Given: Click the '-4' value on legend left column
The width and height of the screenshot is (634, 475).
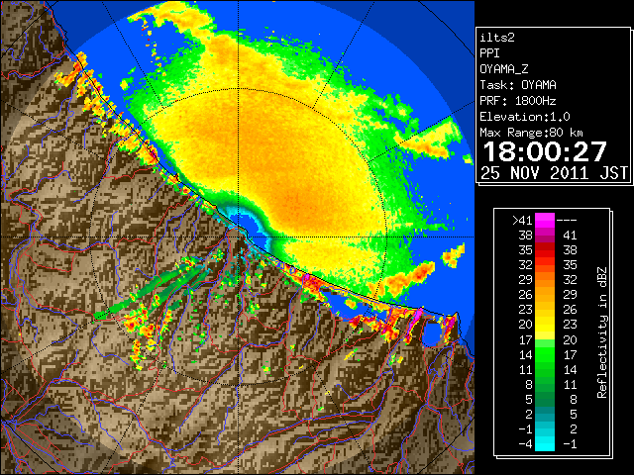Looking at the screenshot, I should [x=525, y=444].
